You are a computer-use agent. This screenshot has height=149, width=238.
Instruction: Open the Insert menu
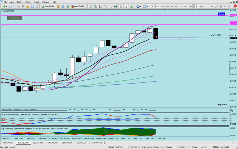(20, 2)
